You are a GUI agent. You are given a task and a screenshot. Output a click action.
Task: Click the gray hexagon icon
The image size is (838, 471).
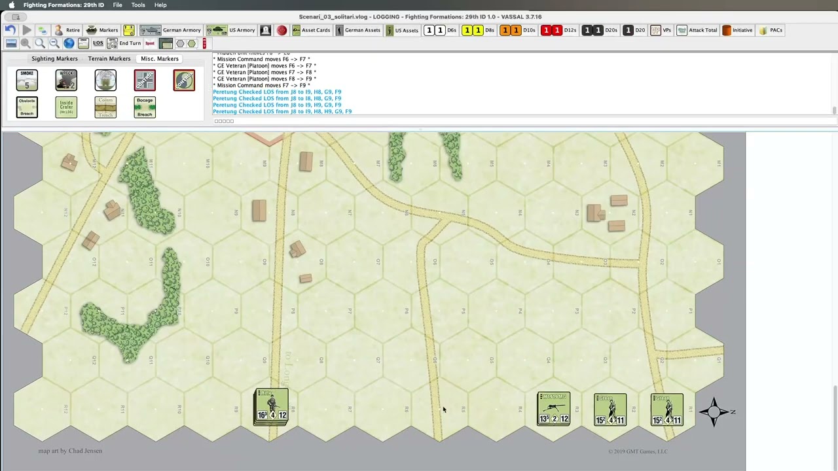tap(180, 43)
